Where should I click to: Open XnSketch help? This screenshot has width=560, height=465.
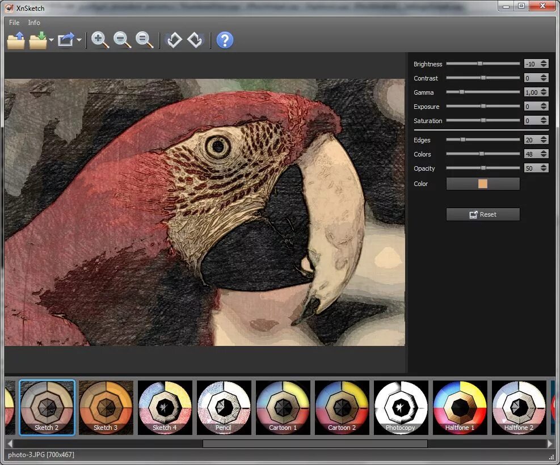tap(225, 40)
